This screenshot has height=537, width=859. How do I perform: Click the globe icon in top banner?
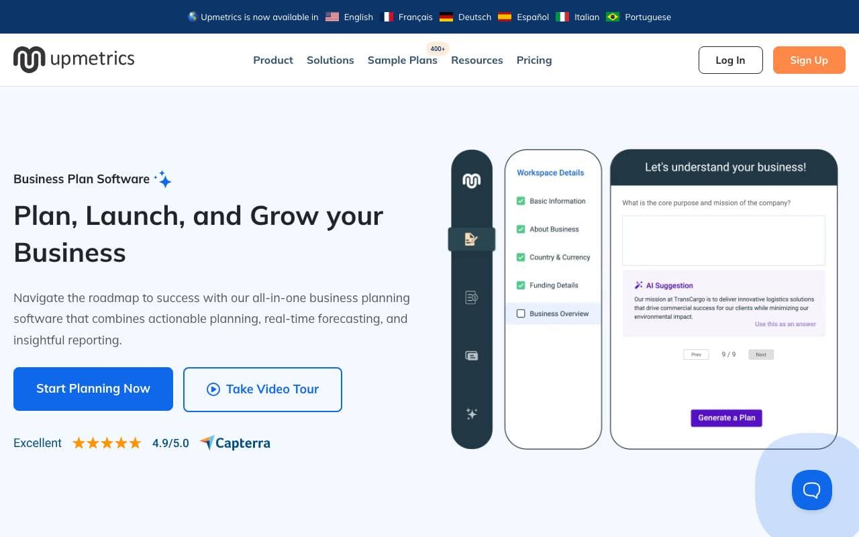193,17
